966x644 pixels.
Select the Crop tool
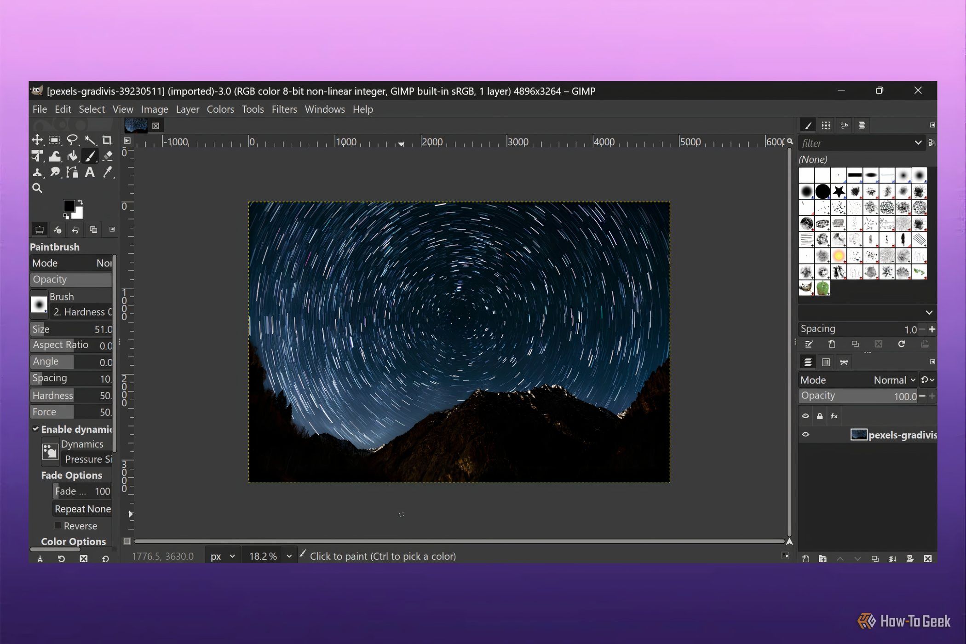point(107,140)
